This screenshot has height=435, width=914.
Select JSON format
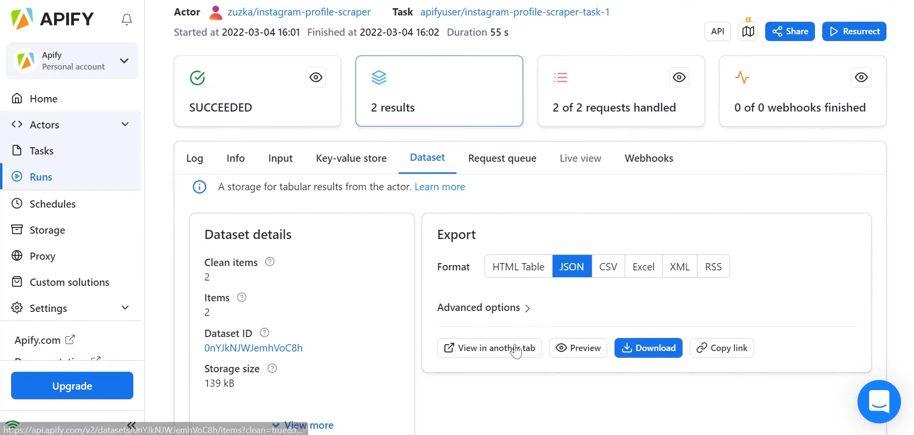572,267
